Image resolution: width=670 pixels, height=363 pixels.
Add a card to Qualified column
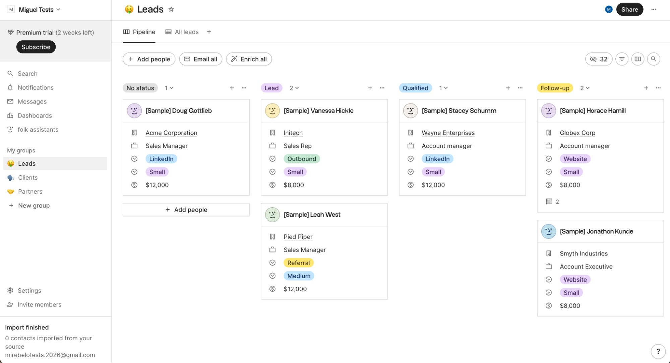coord(508,88)
